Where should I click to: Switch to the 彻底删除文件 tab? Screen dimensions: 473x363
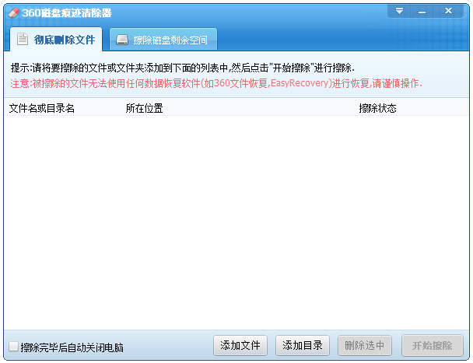click(56, 40)
